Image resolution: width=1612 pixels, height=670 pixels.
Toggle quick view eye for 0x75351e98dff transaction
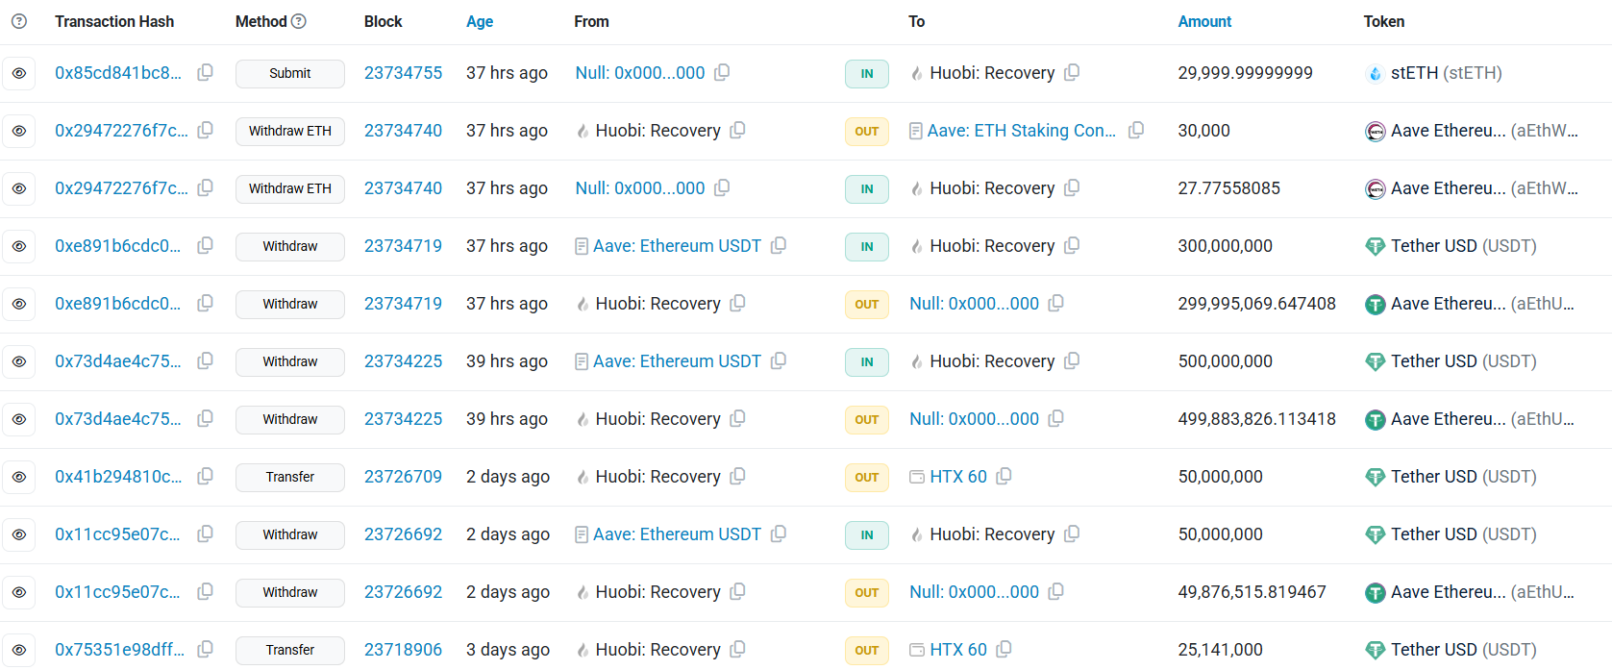19,650
